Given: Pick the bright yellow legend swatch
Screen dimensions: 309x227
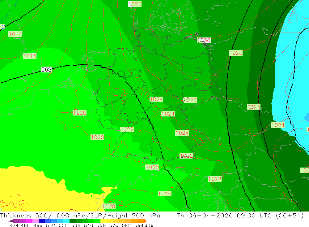Looking at the screenshot, I should (x=104, y=221).
